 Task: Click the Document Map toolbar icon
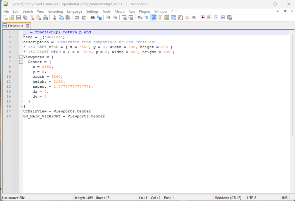(166, 18)
